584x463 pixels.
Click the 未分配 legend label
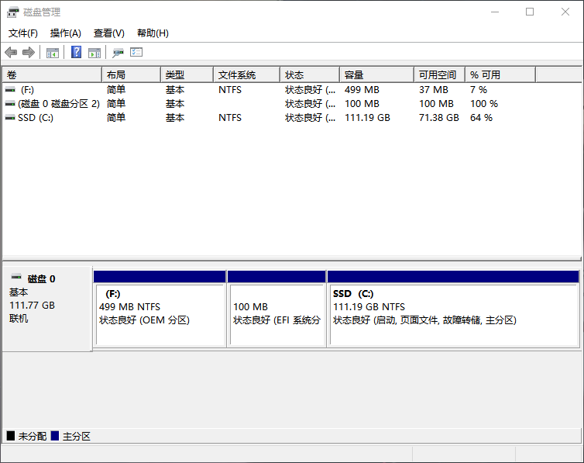coord(33,436)
